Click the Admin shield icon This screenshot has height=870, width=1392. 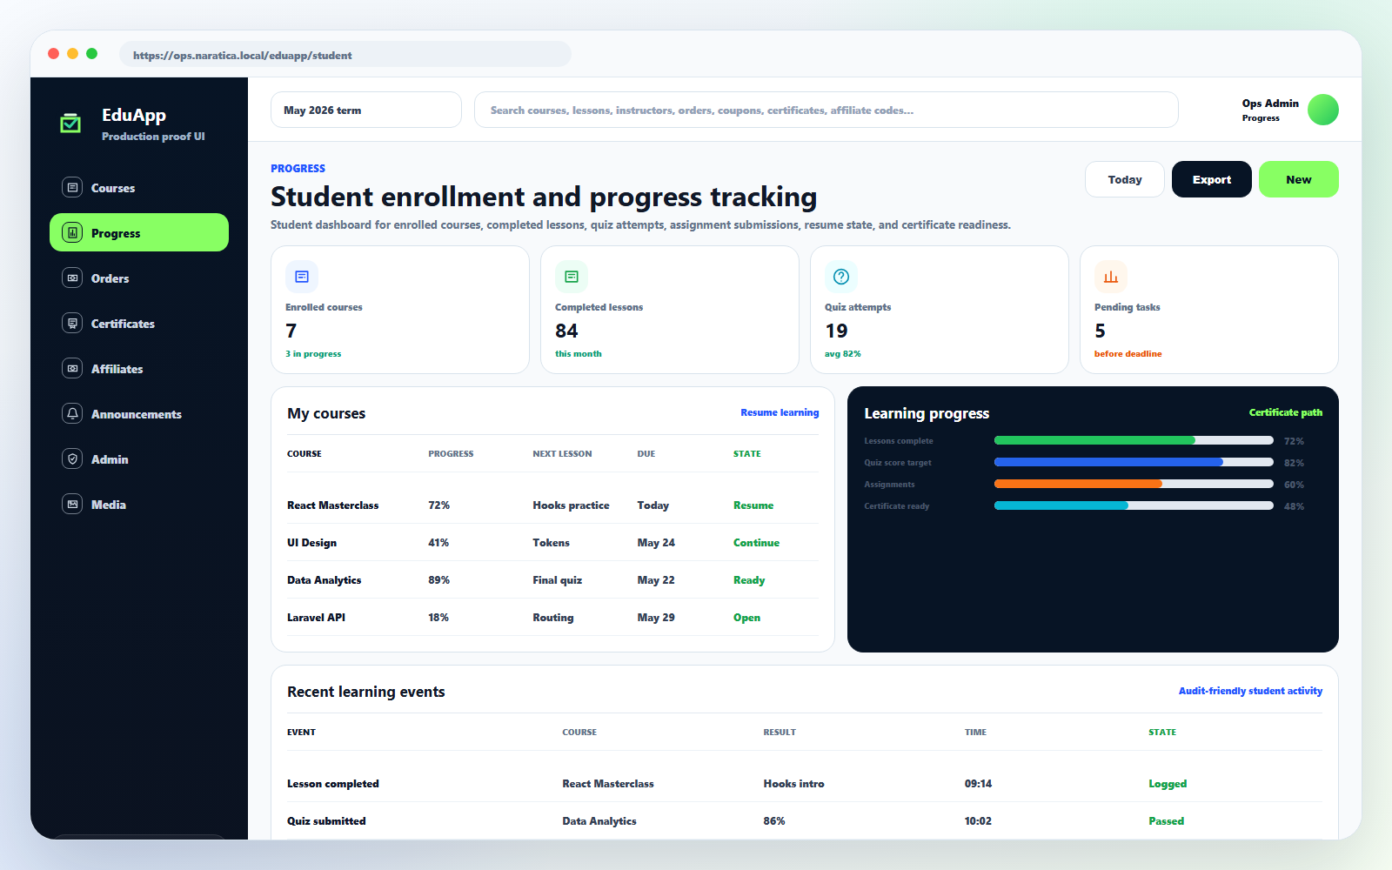pyautogui.click(x=72, y=458)
